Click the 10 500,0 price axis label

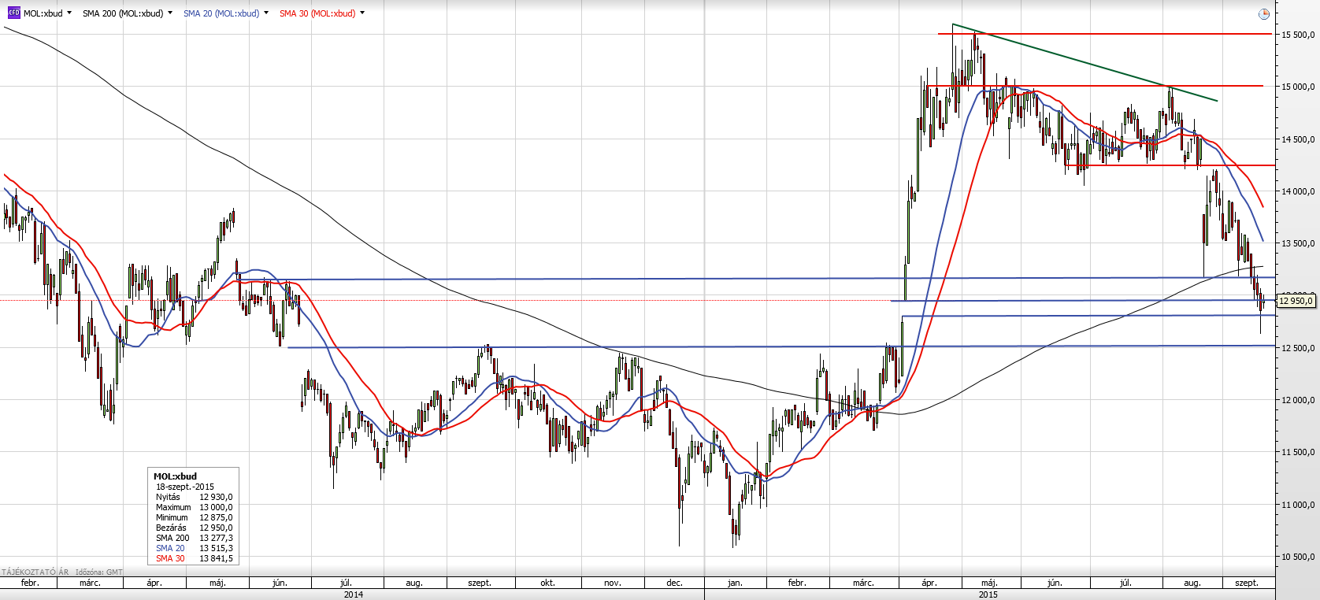pos(1299,557)
